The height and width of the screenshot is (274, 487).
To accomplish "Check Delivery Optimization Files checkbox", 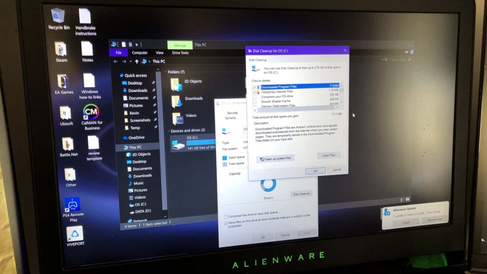I will pyautogui.click(x=255, y=107).
